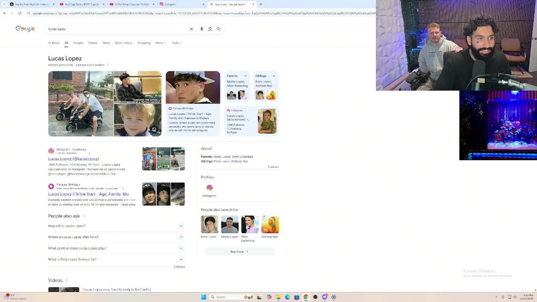
Task: Open the Tools dropdown
Action: pos(176,43)
